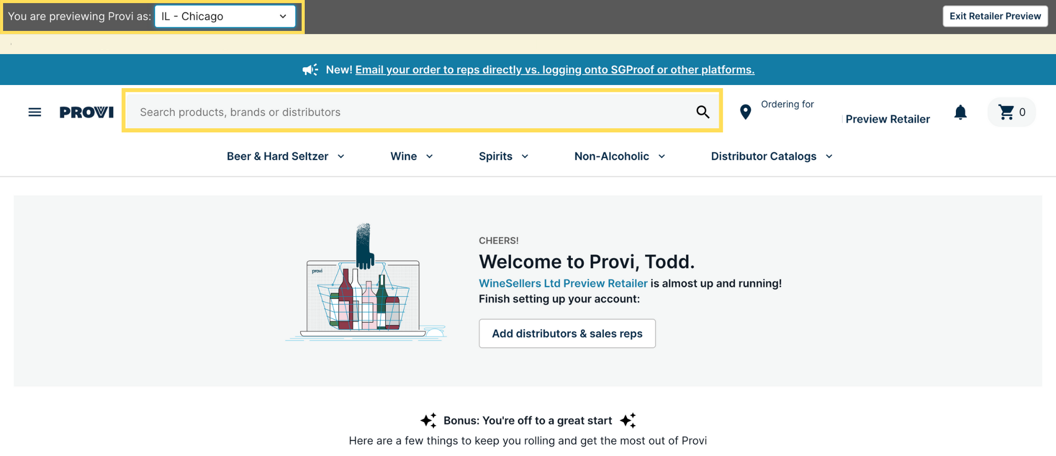Click the 'Ordering for' label

[x=787, y=104]
